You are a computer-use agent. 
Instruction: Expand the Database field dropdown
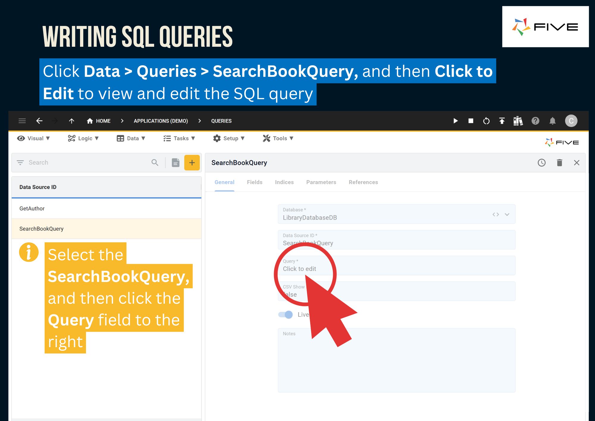pyautogui.click(x=507, y=214)
